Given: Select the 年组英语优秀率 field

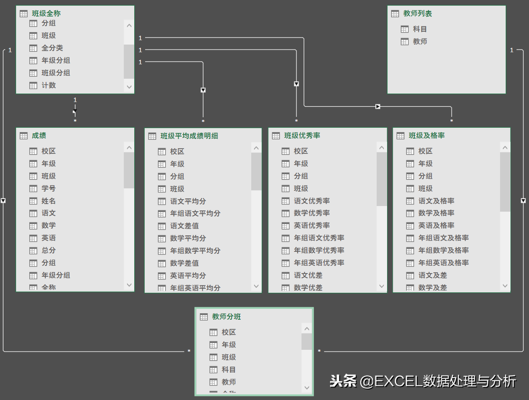Looking at the screenshot, I should click(x=319, y=263).
